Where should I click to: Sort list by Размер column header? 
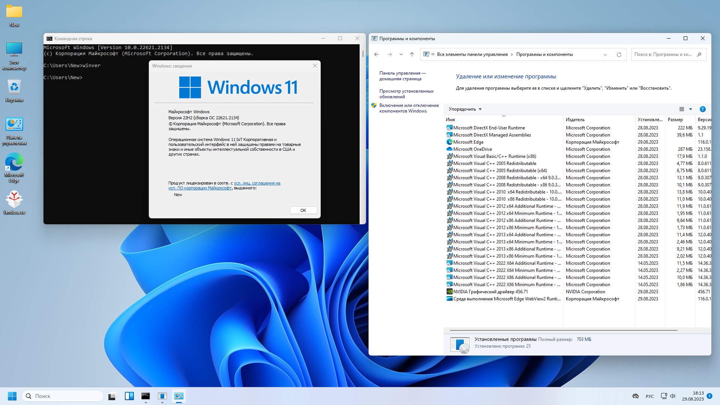(675, 120)
